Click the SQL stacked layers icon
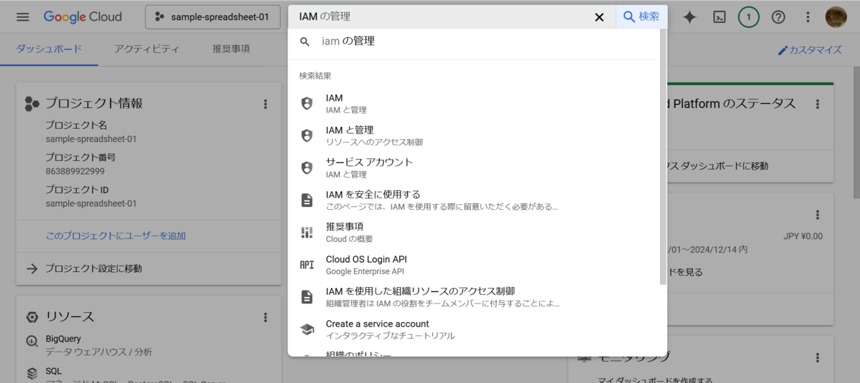Image resolution: width=860 pixels, height=383 pixels. (32, 373)
